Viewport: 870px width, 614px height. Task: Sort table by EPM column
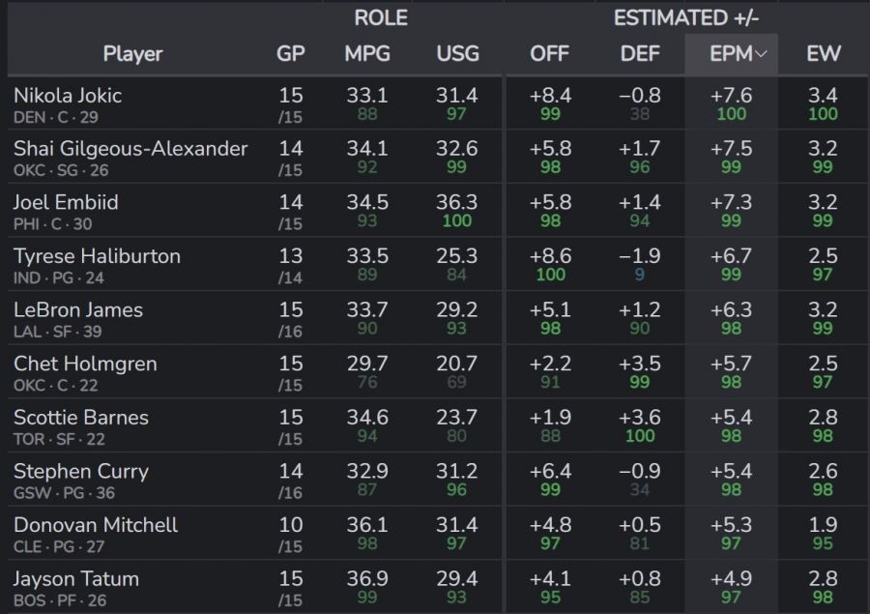click(730, 54)
